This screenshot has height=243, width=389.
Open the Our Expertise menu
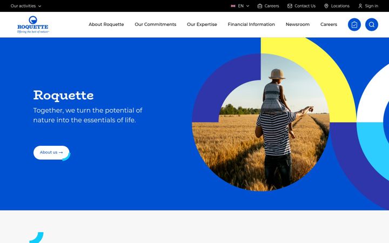(x=202, y=24)
